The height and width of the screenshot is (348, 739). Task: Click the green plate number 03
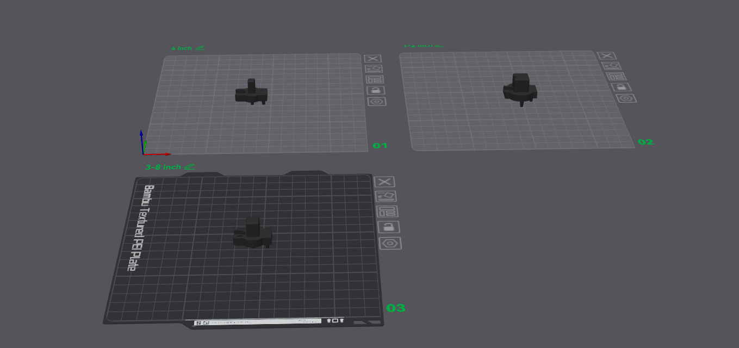tap(396, 308)
